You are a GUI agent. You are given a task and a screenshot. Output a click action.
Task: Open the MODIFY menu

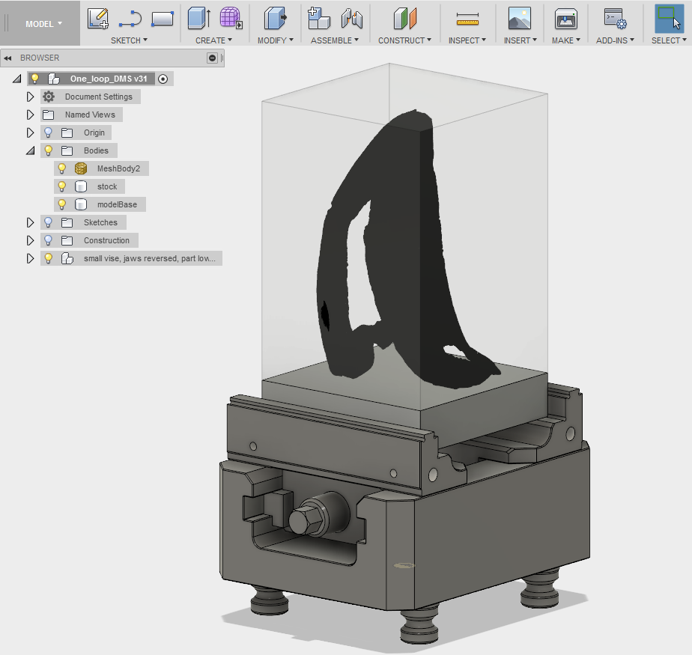pos(276,40)
